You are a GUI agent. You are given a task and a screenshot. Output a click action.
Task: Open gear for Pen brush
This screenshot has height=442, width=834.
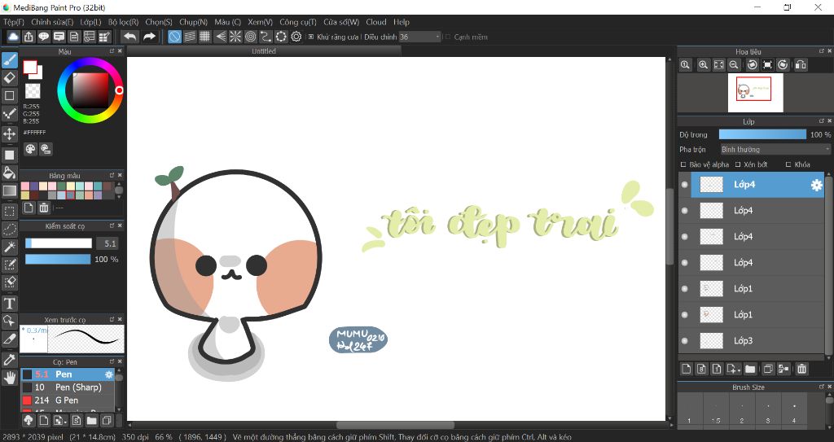(109, 374)
